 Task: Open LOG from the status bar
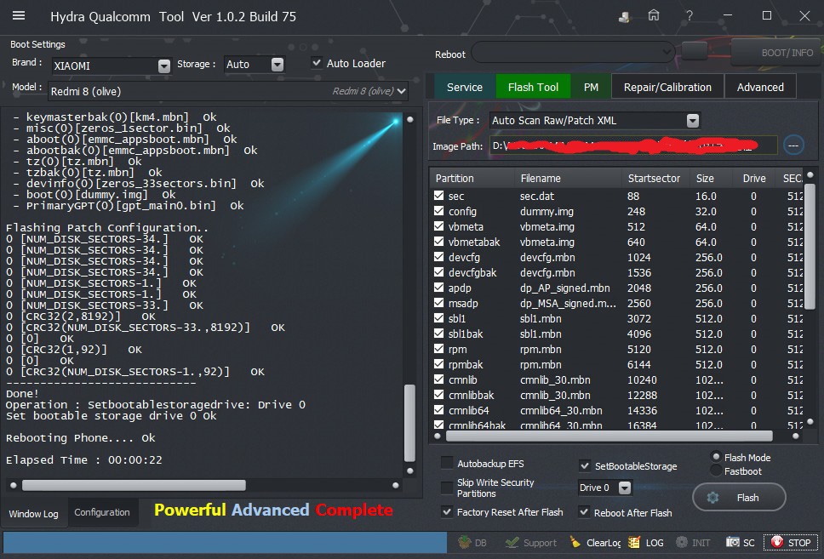[646, 543]
